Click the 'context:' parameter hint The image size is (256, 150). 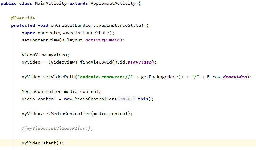127,99
